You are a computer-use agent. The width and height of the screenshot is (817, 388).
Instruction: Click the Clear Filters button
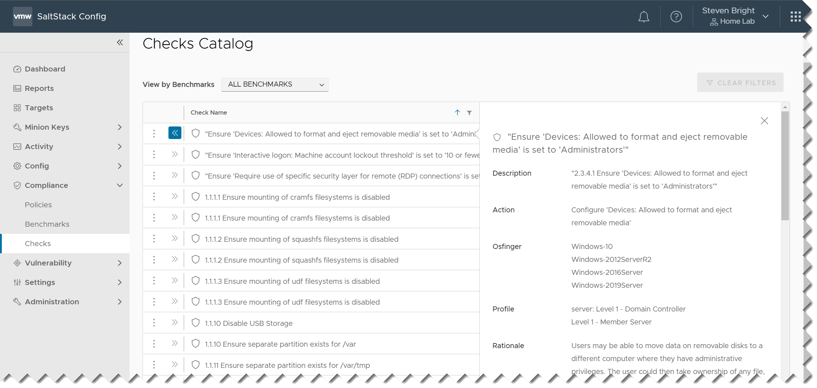coord(740,83)
